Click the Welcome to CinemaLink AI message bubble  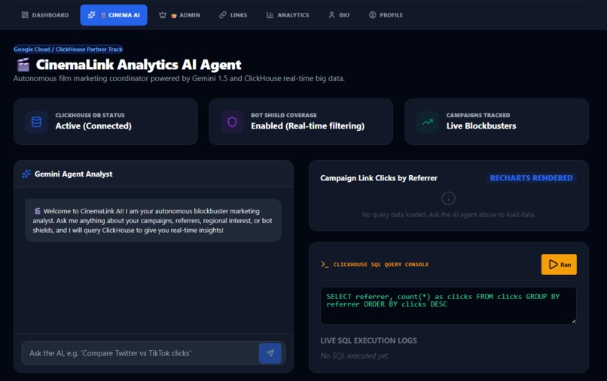click(x=154, y=220)
